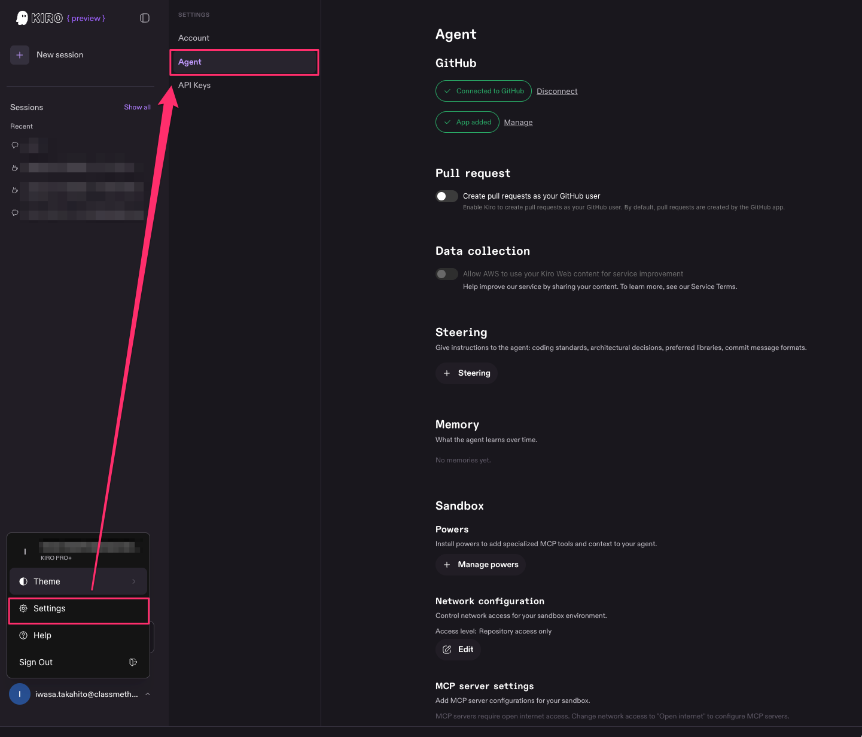Click the SETTINGS header label

coord(194,14)
